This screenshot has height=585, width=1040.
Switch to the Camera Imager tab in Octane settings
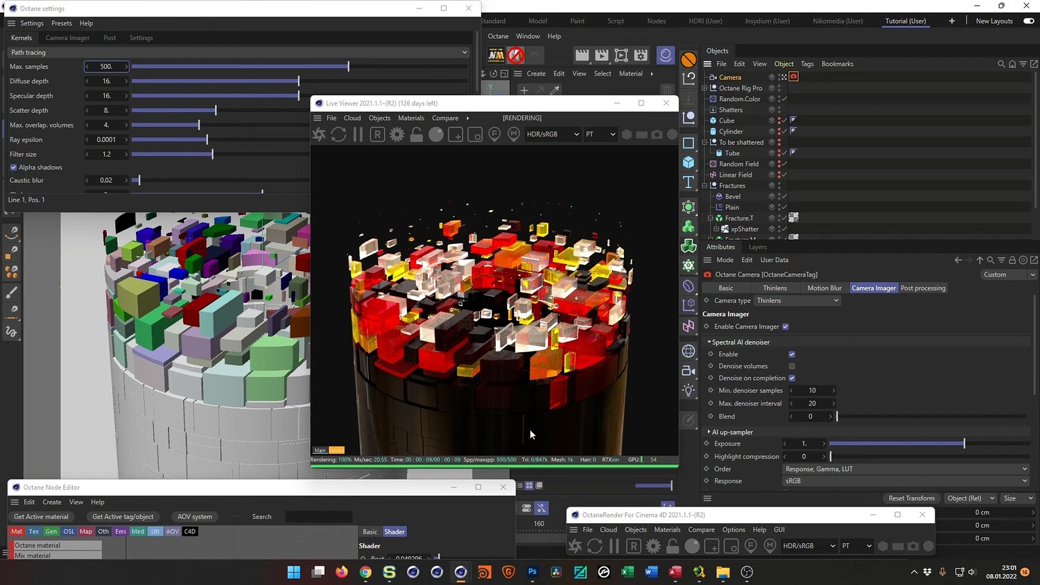point(67,38)
